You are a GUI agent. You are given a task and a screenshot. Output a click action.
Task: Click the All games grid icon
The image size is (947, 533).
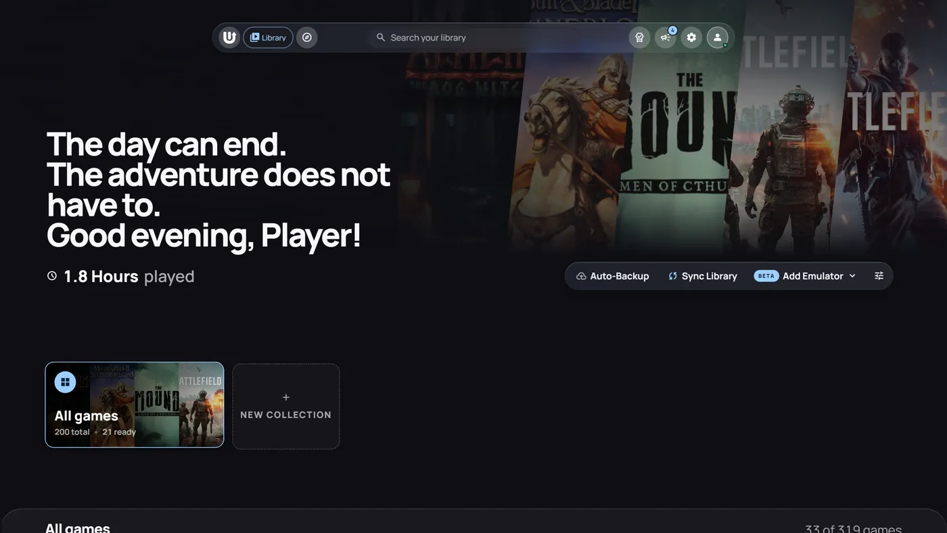click(65, 382)
